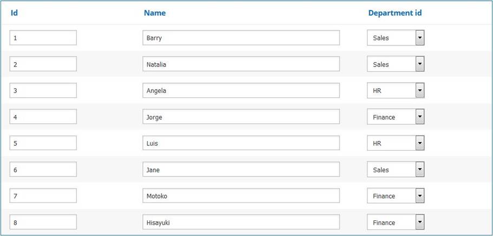Click into the Angela name field
Viewport: 493px width, 236px height.
tap(241, 91)
